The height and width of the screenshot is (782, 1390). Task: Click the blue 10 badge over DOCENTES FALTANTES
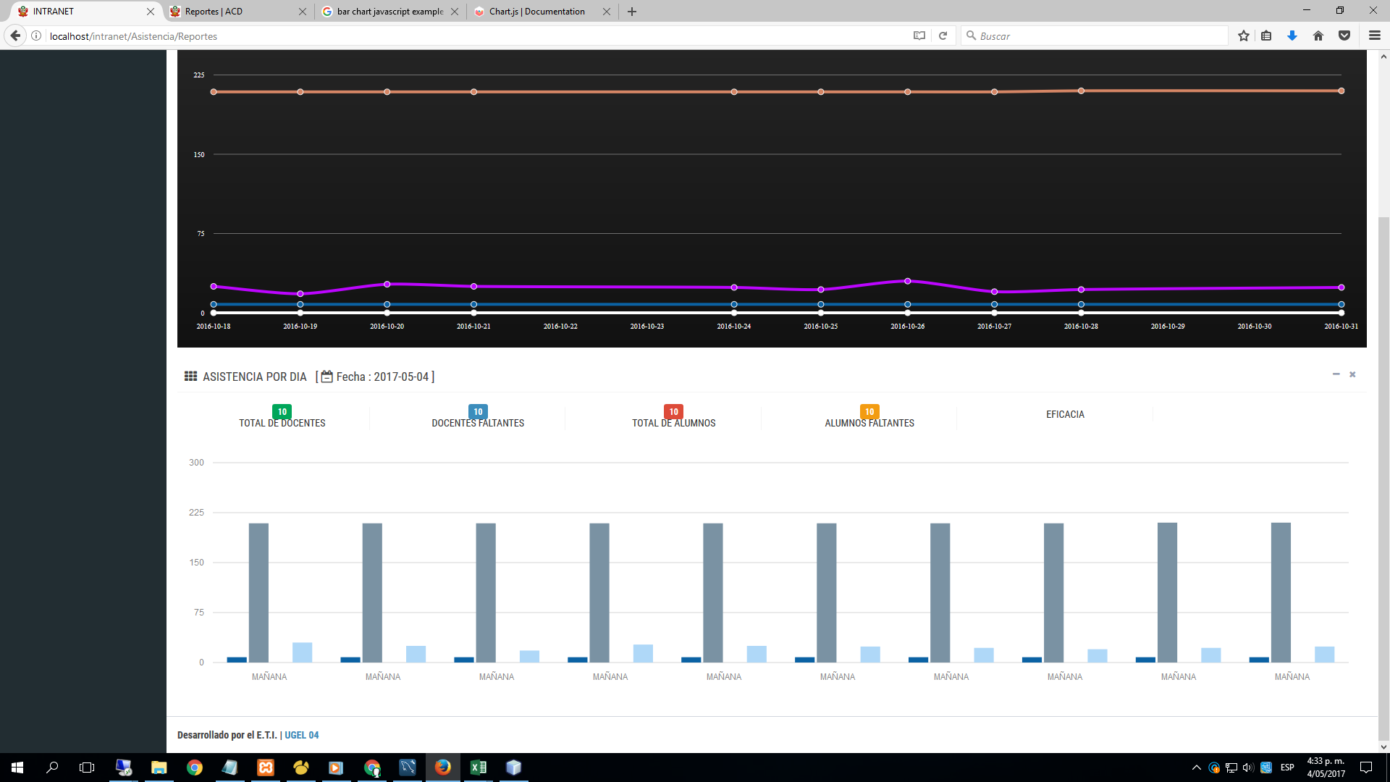coord(478,411)
